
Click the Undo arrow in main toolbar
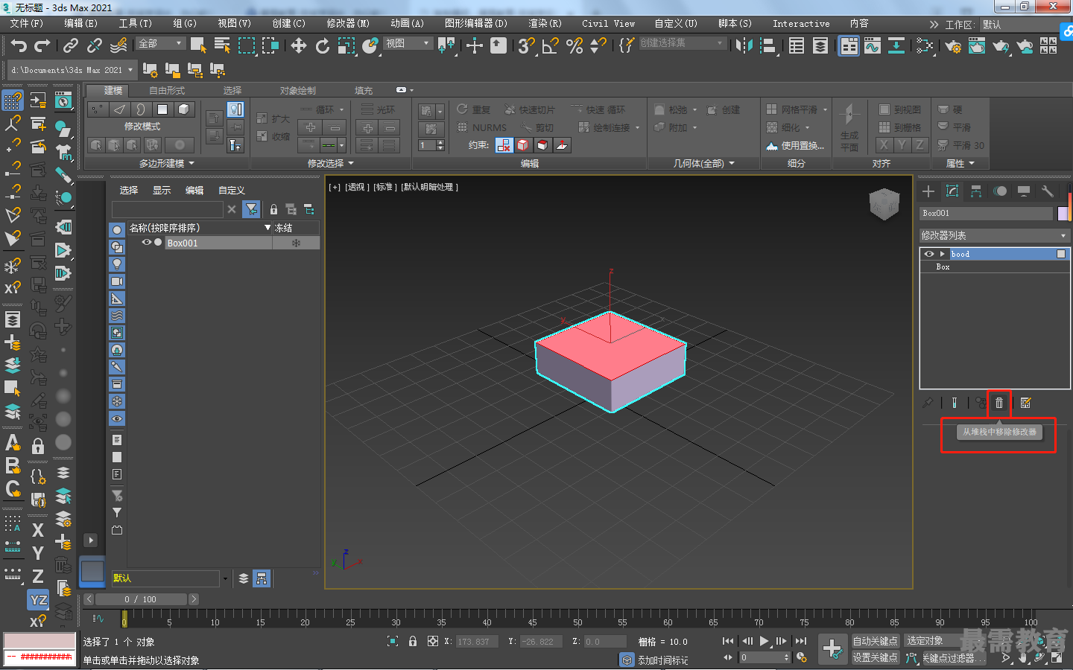click(19, 46)
